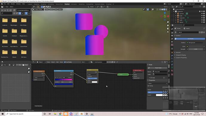Select wireframe viewport shading mode

160,10
